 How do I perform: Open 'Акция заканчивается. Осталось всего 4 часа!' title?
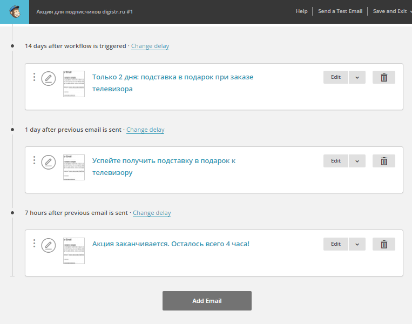171,244
